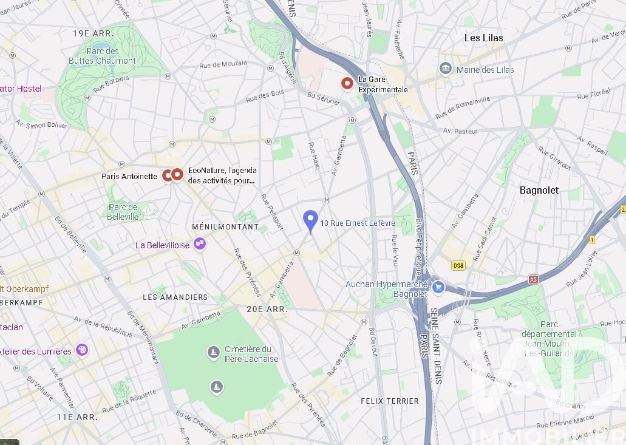Click the EcoNature red location marker
626x445 pixels.
(x=177, y=174)
